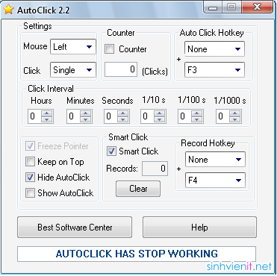Toggle the Freeze Pointer checkbox
The width and height of the screenshot is (277, 276).
point(30,146)
